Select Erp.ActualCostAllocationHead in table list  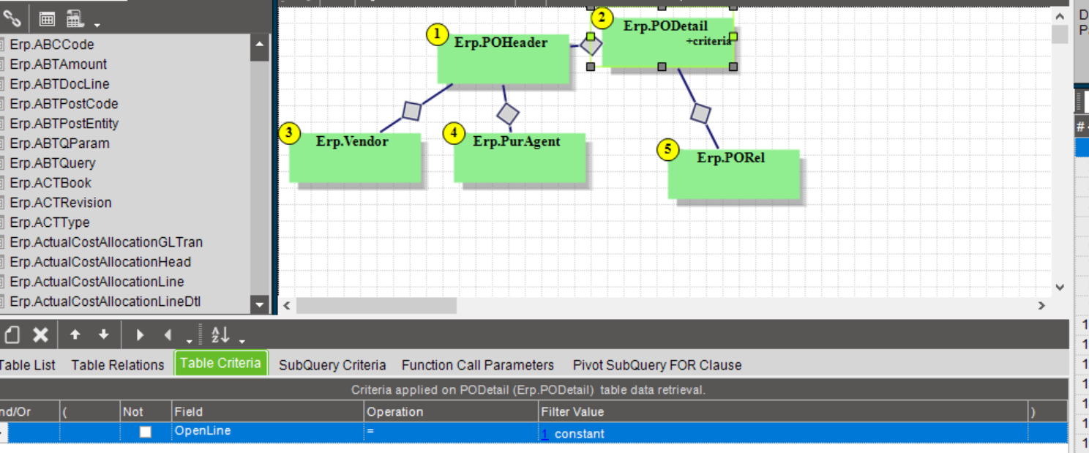pyautogui.click(x=100, y=262)
